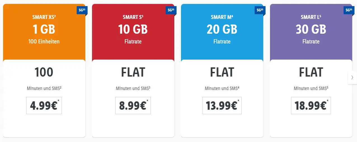Click the 5G badge on Smart S card
357x142 pixels.
[170, 10]
